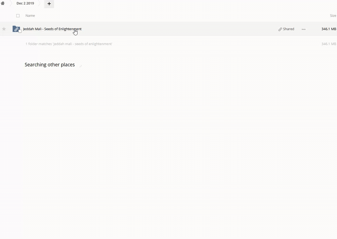Click the plus icon to create new item
Screen dimensions: 337x239
49,4
